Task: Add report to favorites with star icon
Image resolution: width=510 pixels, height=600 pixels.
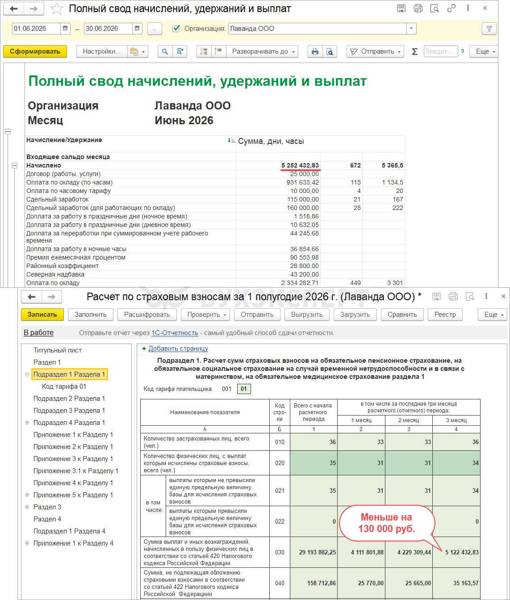Action: point(57,8)
